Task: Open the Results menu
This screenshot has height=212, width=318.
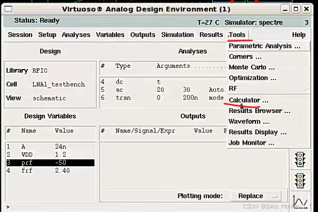Action: point(211,35)
